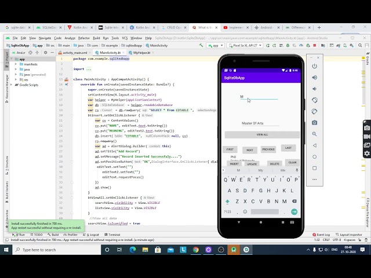Viewport: 371px width, 278px height.
Task: Click the Search Everywhere magnifier icon
Action: (360, 45)
